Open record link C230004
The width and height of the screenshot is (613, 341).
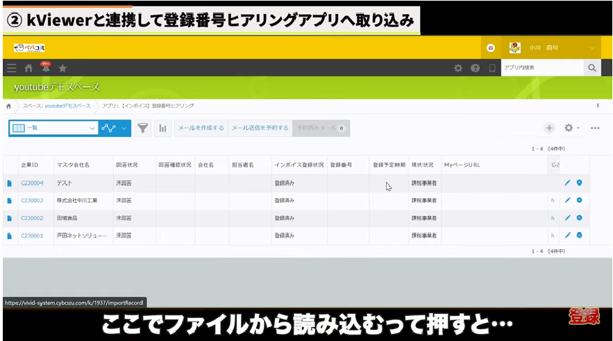coord(32,183)
